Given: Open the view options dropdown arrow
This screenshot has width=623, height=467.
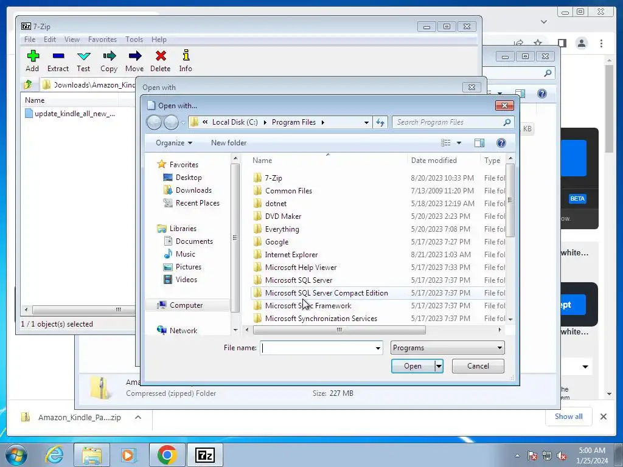Looking at the screenshot, I should pyautogui.click(x=459, y=143).
